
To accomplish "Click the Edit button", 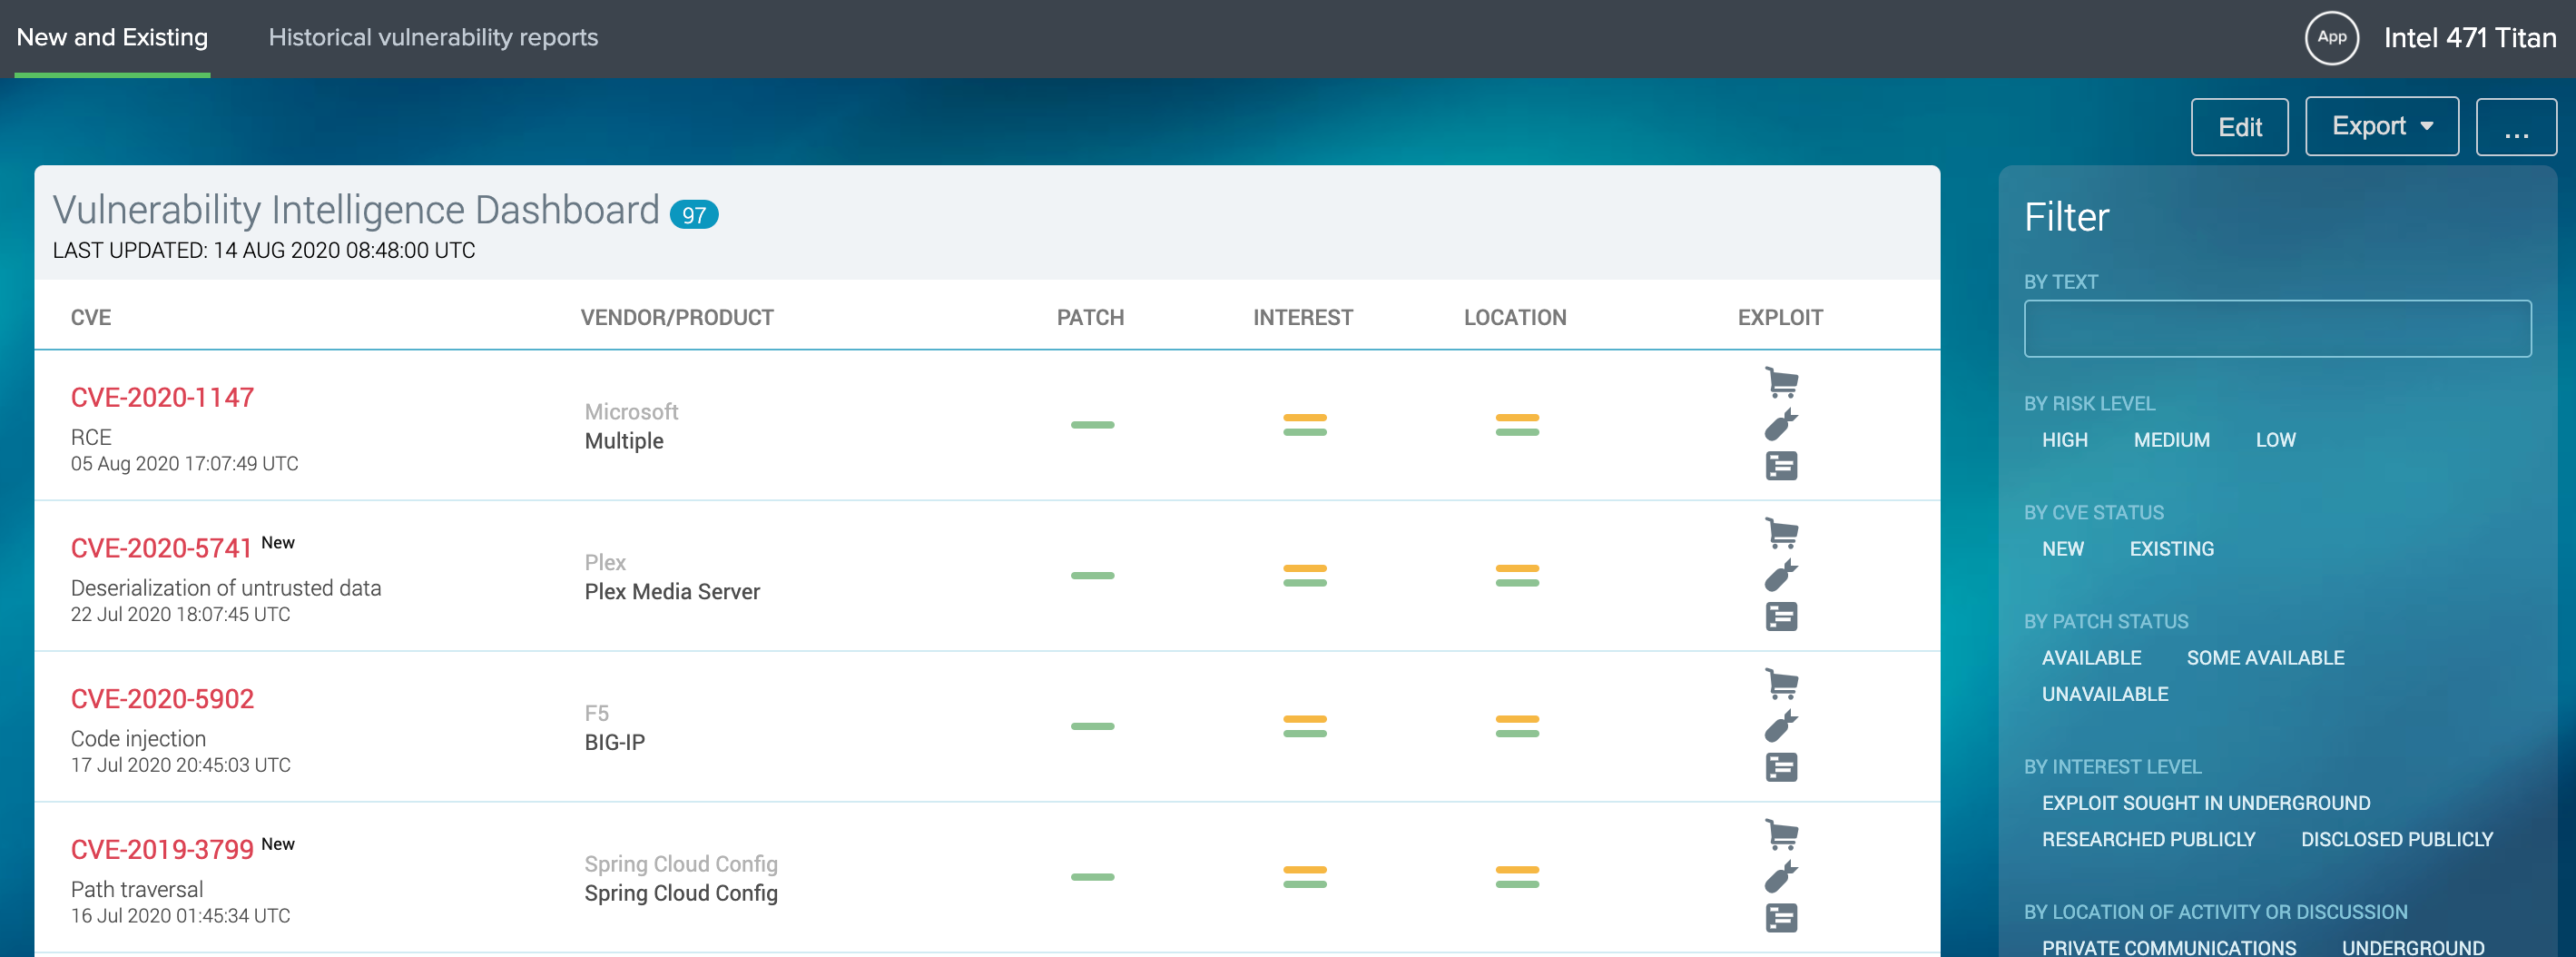I will [x=2240, y=126].
